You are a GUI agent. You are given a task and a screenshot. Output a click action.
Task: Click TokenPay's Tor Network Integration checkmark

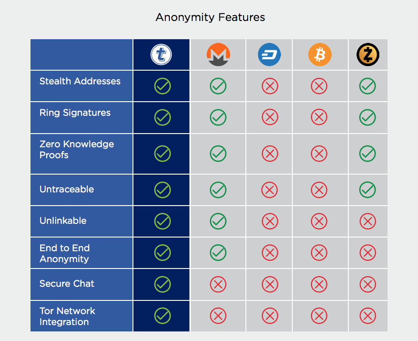pos(162,315)
